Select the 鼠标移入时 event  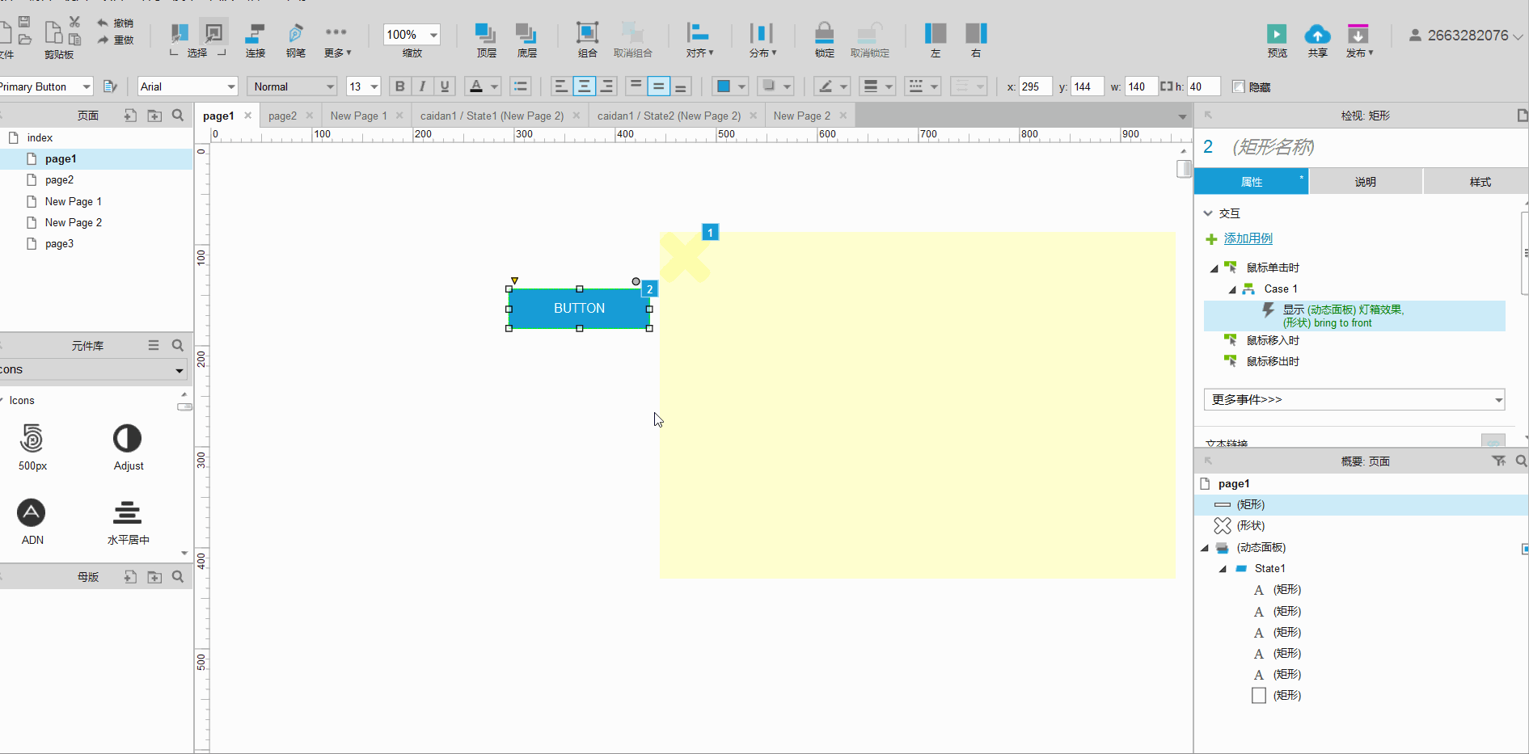pos(1273,340)
